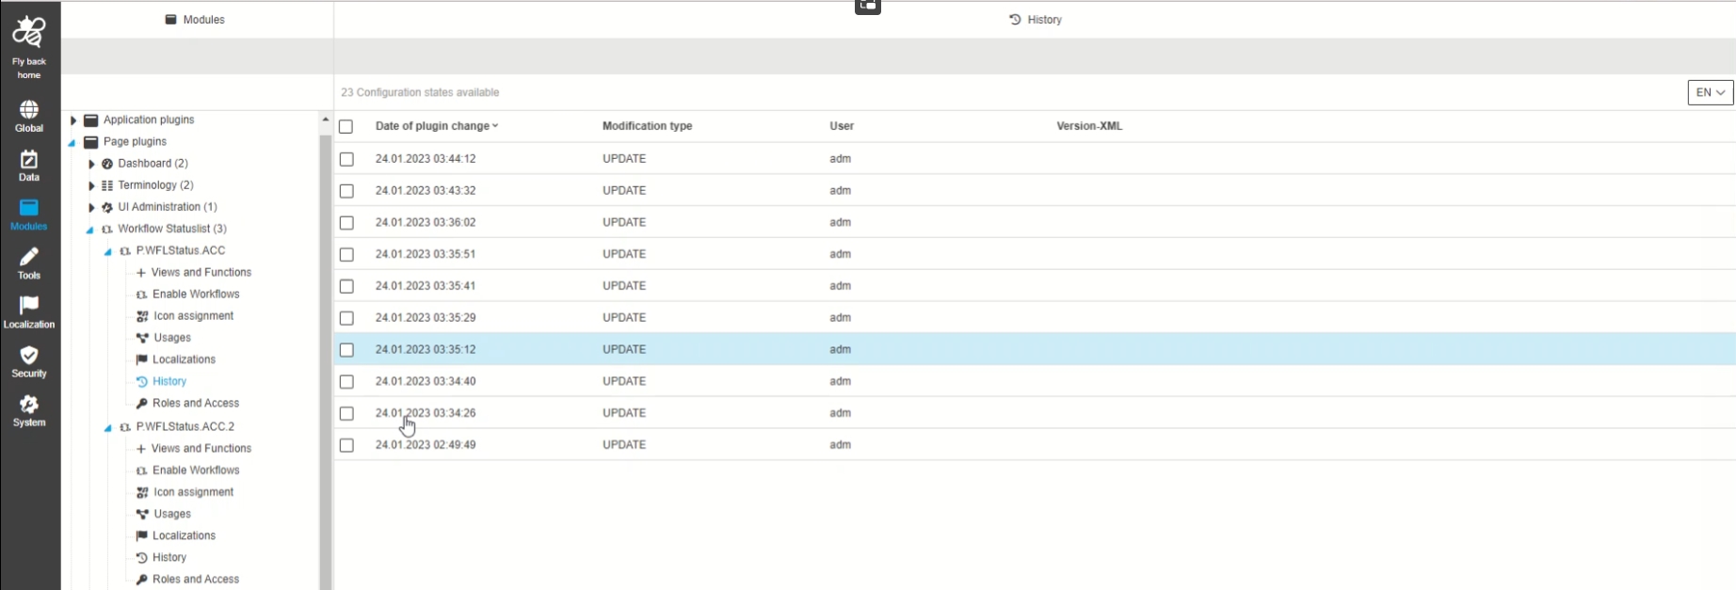Select the Modules sidebar icon
Image resolution: width=1736 pixels, height=590 pixels.
29,208
